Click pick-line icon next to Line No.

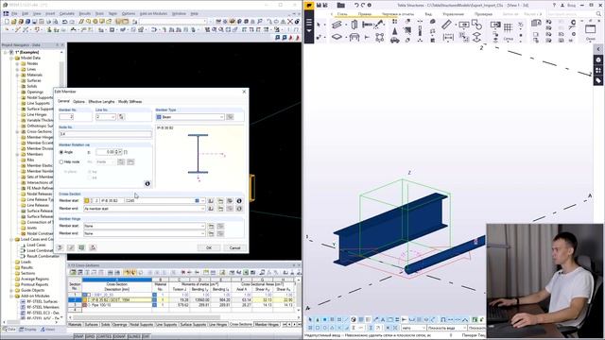click(x=121, y=117)
